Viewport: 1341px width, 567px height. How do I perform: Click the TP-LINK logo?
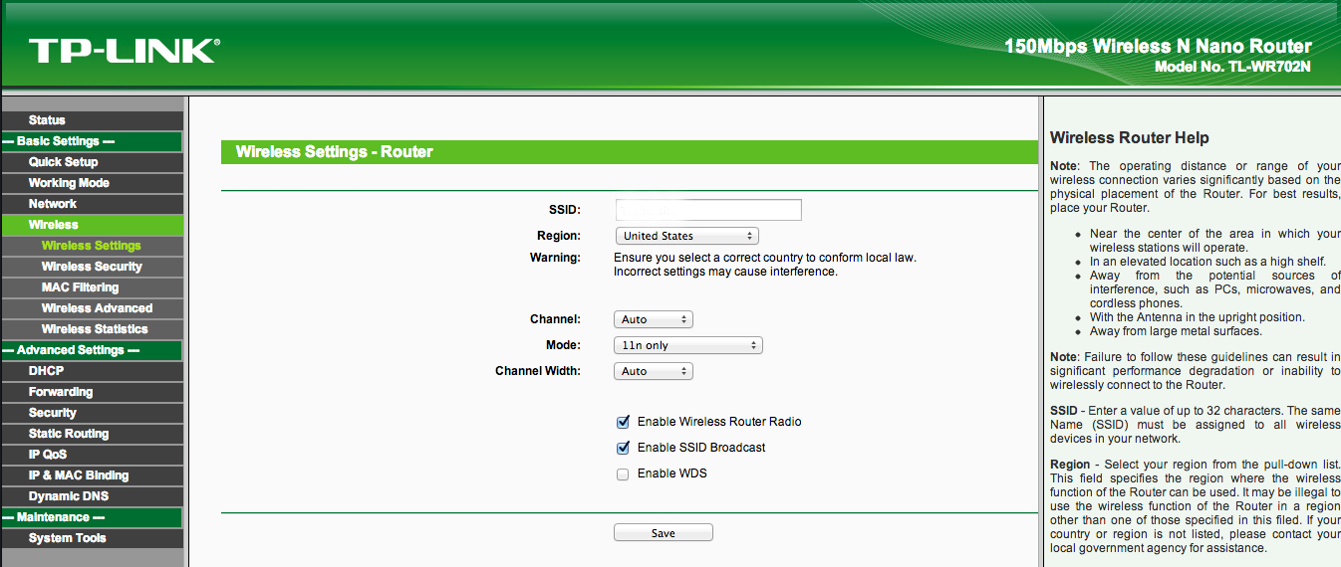point(125,51)
